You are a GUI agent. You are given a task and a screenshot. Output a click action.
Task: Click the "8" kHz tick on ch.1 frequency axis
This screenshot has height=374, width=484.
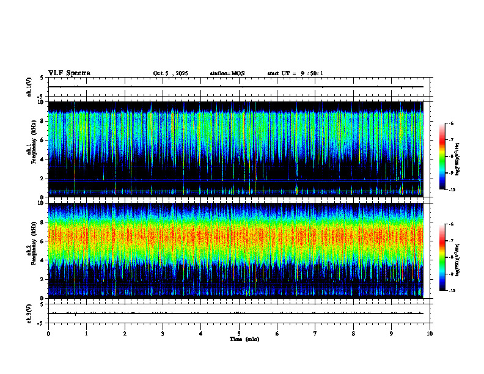point(43,121)
